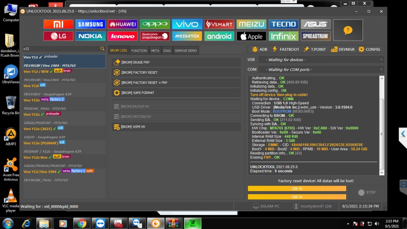Open Qualcomm Snapdragon section
This screenshot has width=407, height=229.
tap(155, 36)
